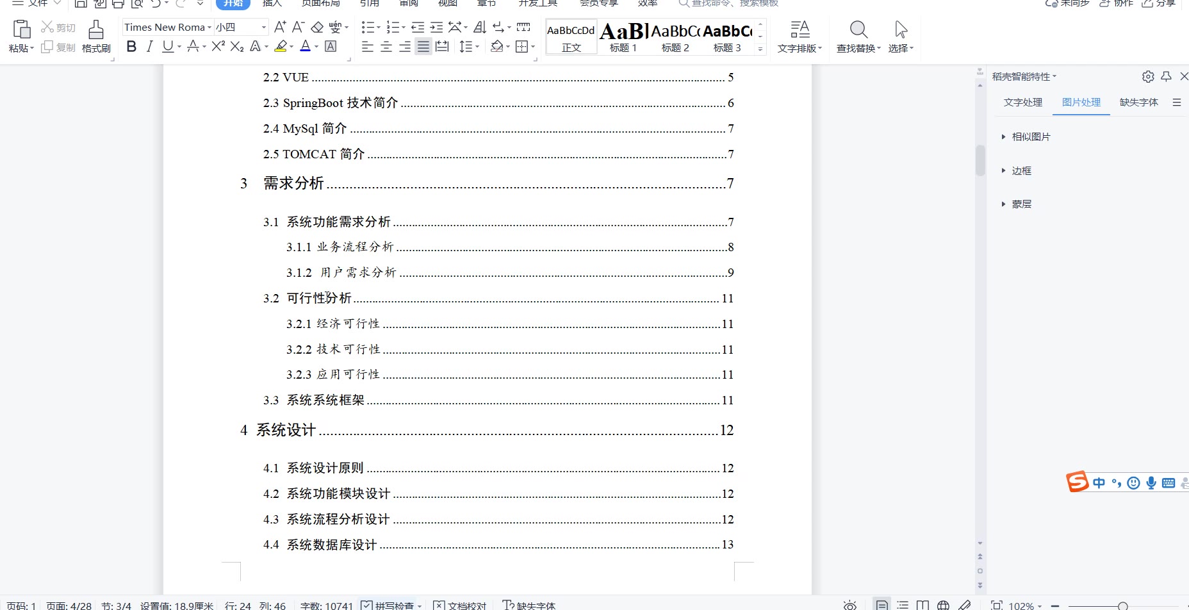1189x610 pixels.
Task: Center align text
Action: point(386,46)
